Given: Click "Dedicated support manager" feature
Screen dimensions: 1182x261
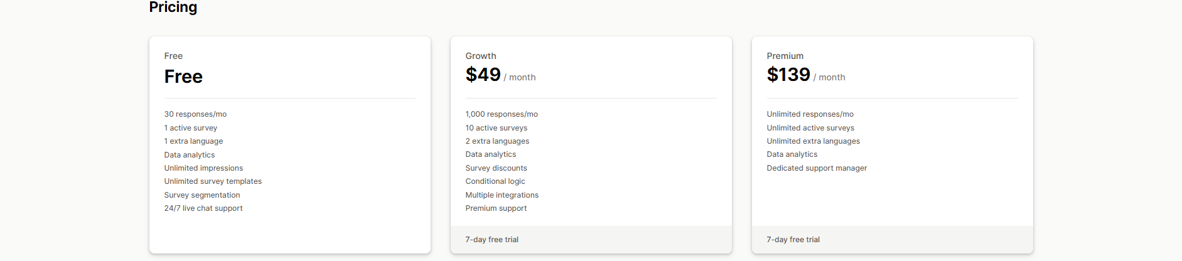Looking at the screenshot, I should [x=817, y=168].
